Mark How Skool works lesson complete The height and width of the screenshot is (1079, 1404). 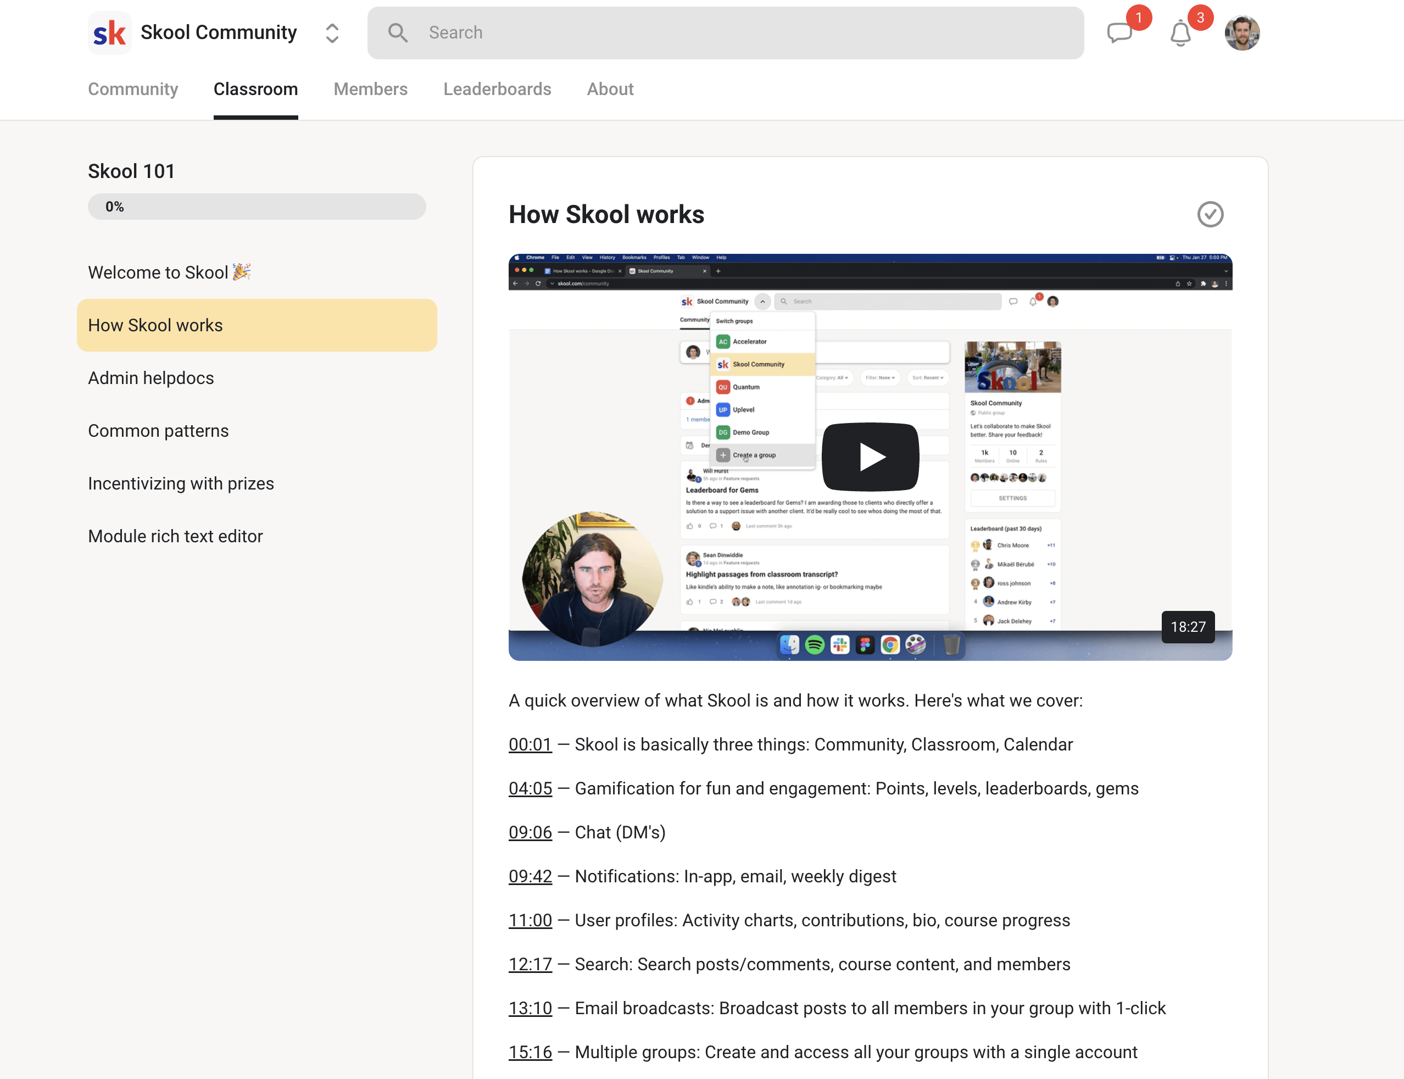[1210, 214]
